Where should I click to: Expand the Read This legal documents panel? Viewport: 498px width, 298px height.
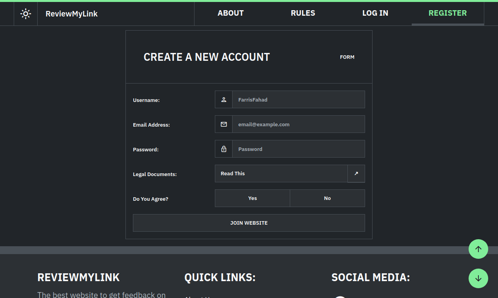pyautogui.click(x=281, y=173)
